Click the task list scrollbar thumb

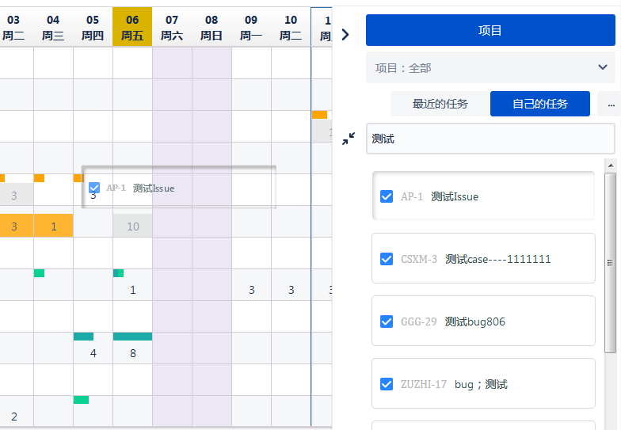[610, 261]
